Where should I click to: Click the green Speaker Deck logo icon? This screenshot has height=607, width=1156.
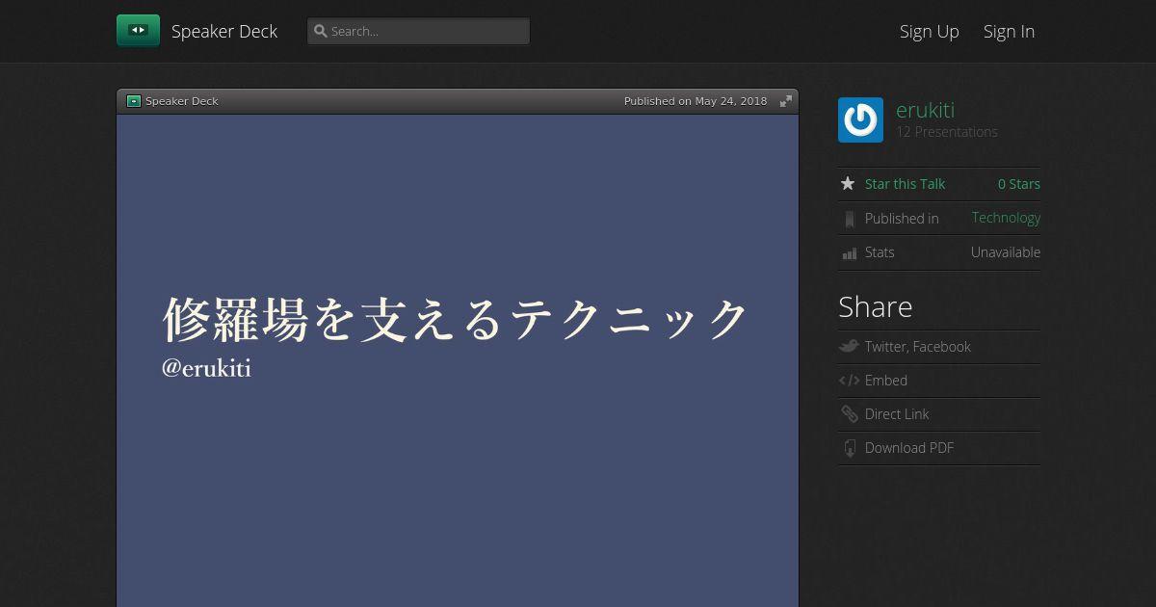(138, 31)
